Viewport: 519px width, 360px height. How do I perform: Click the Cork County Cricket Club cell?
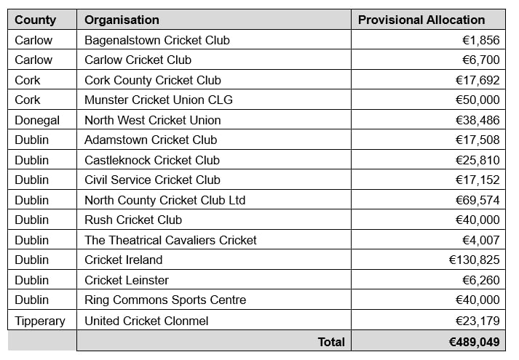pos(152,80)
